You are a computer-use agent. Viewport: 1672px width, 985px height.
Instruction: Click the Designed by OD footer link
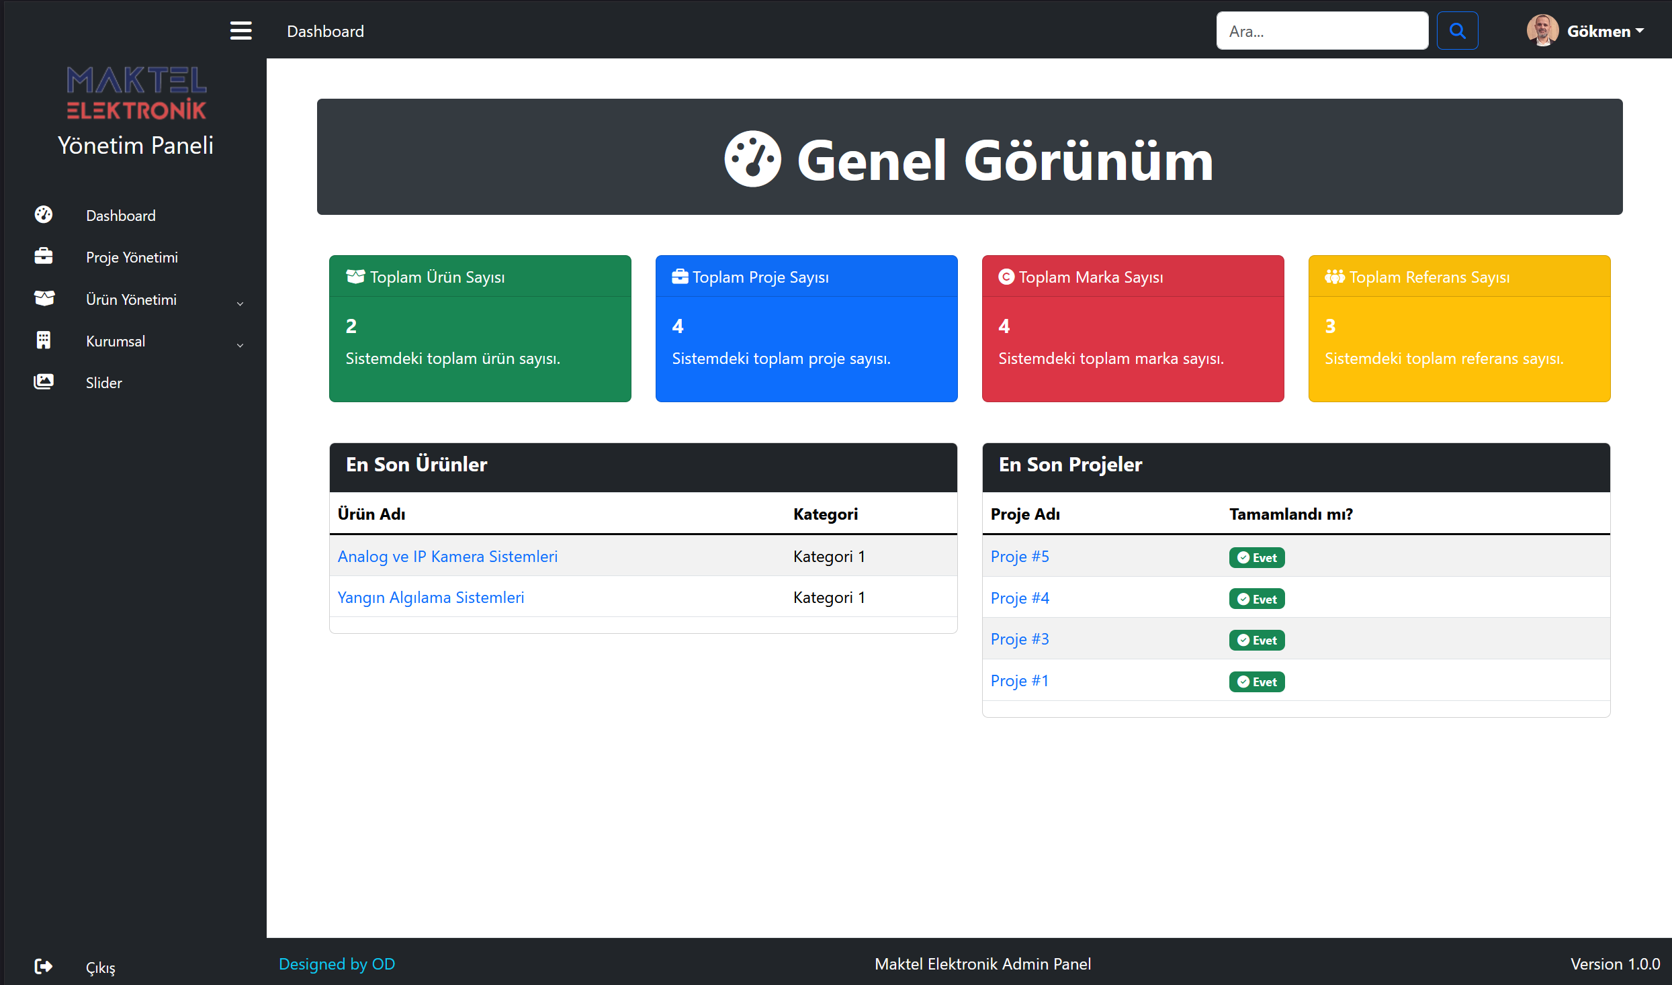337,964
